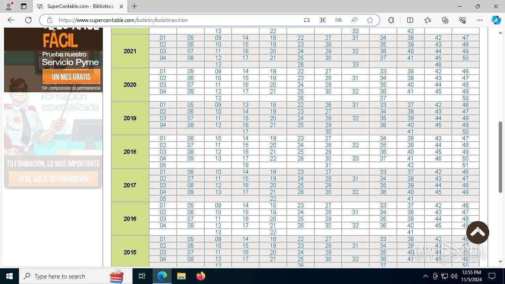Open the app available icon in address bar
This screenshot has width=505, height=284.
[x=307, y=20]
